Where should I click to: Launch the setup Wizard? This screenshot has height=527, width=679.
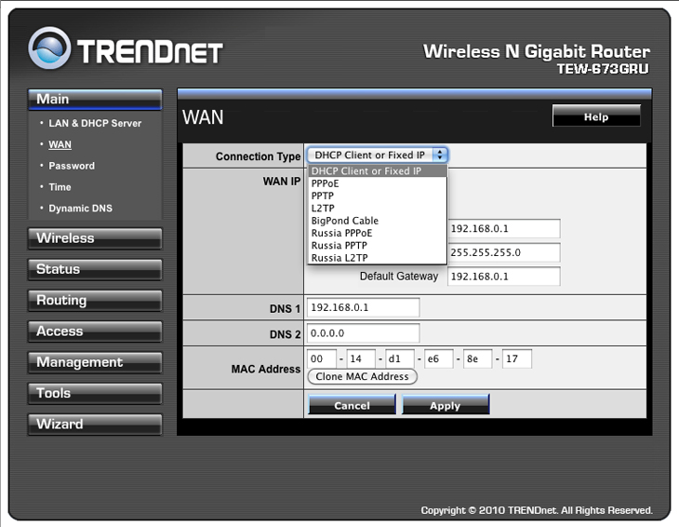[94, 424]
